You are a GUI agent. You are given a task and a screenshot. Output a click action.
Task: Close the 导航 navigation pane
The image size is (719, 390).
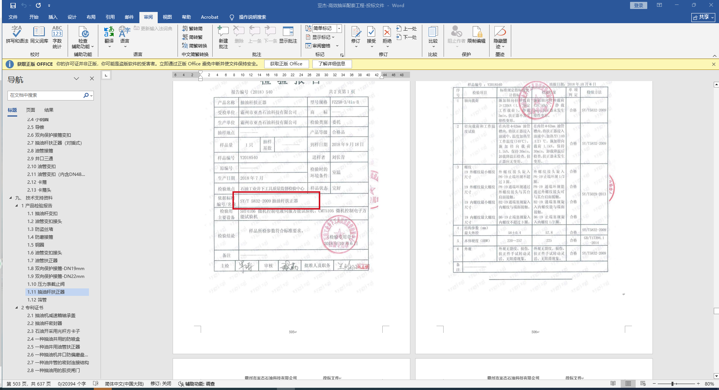(92, 78)
